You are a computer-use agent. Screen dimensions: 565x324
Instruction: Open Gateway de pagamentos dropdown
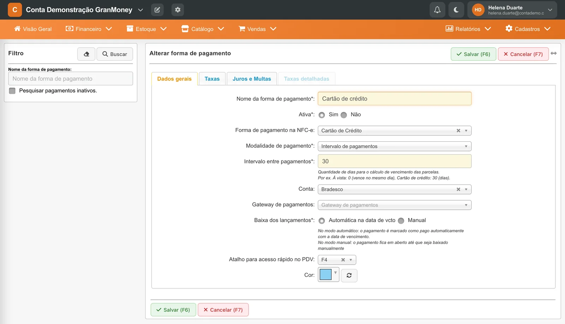pos(394,205)
